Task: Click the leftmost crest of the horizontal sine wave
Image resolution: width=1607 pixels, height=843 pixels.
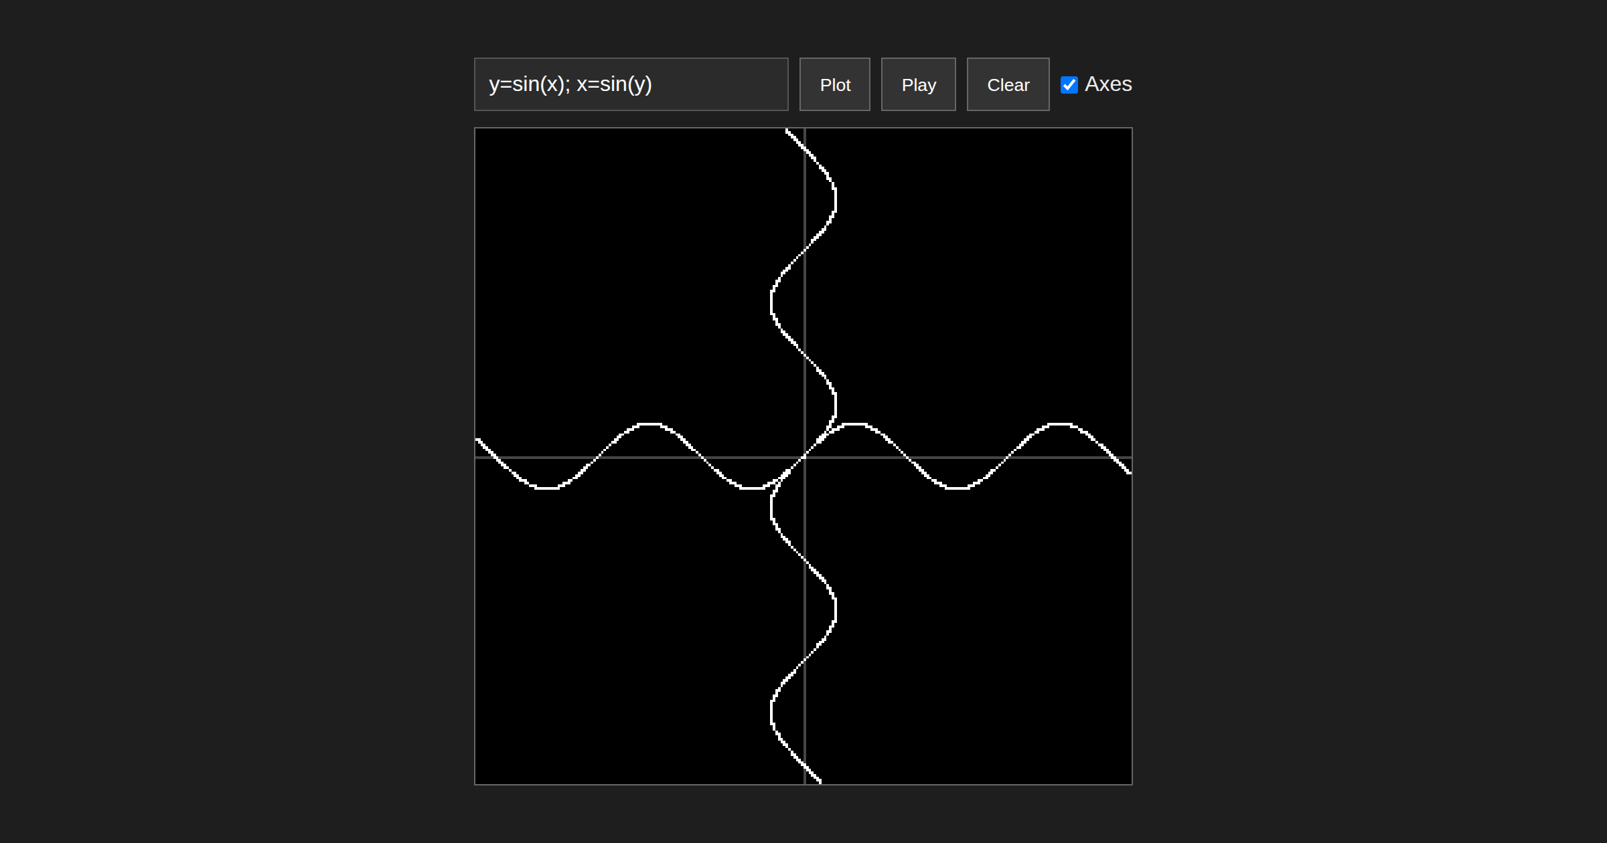Action: coord(649,424)
